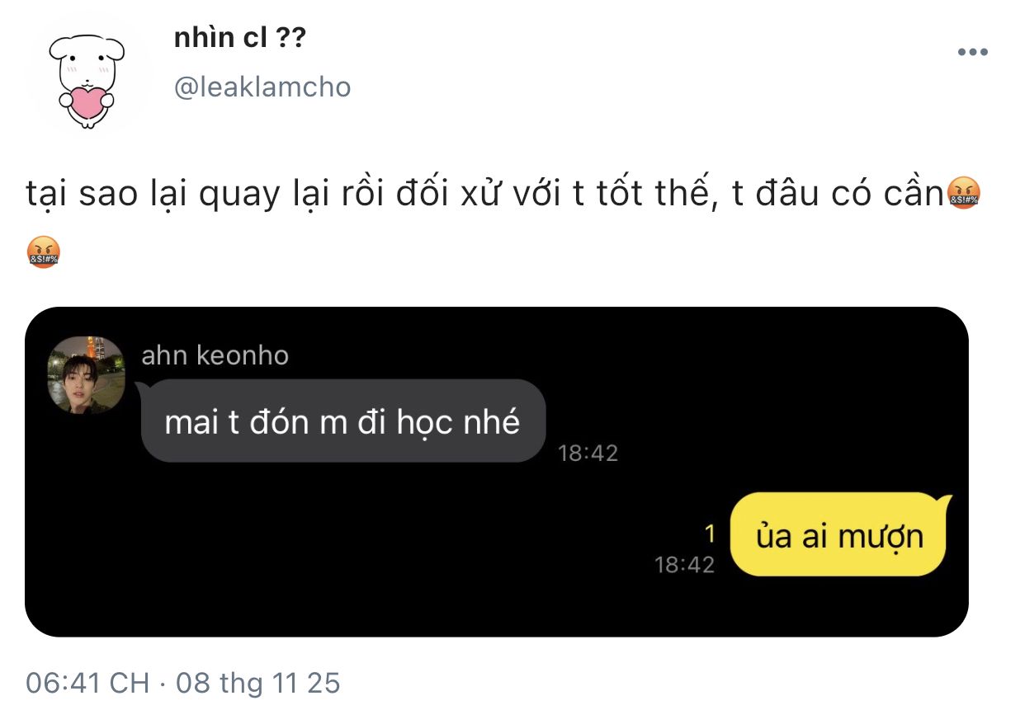Viewport: 1025px width, 724px height.
Task: Click the 18:42 timestamp beside the yellow message
Action: click(x=684, y=565)
